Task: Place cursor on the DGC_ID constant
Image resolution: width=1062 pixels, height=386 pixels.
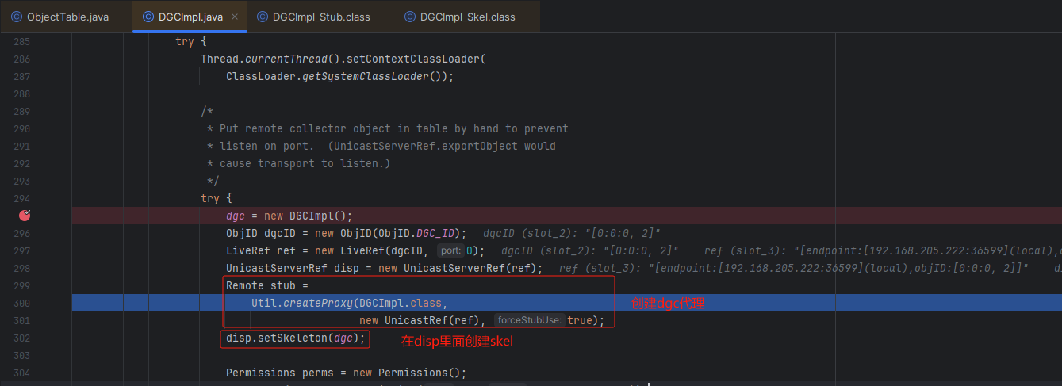Action: [x=439, y=233]
